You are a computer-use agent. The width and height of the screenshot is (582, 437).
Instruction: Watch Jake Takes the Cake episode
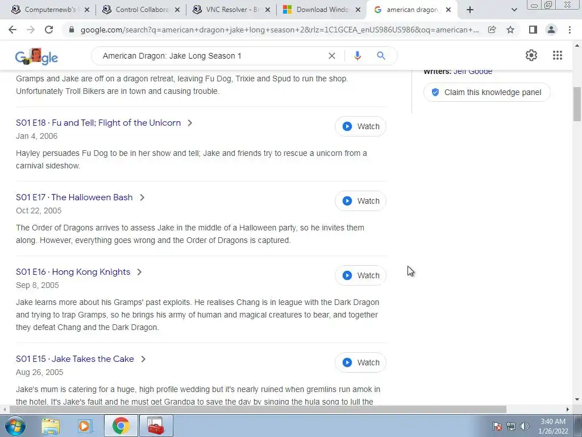tap(360, 362)
